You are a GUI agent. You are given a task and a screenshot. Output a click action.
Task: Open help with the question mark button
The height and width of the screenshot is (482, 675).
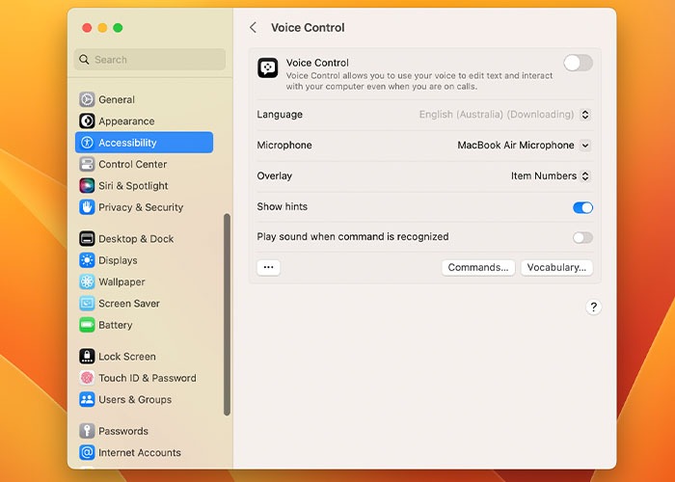click(594, 307)
